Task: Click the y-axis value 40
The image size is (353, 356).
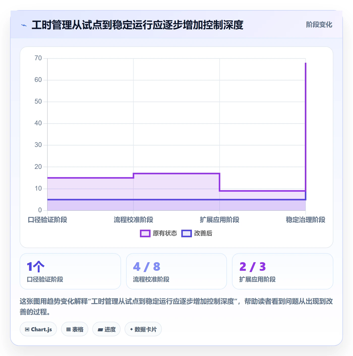Action: (38, 123)
